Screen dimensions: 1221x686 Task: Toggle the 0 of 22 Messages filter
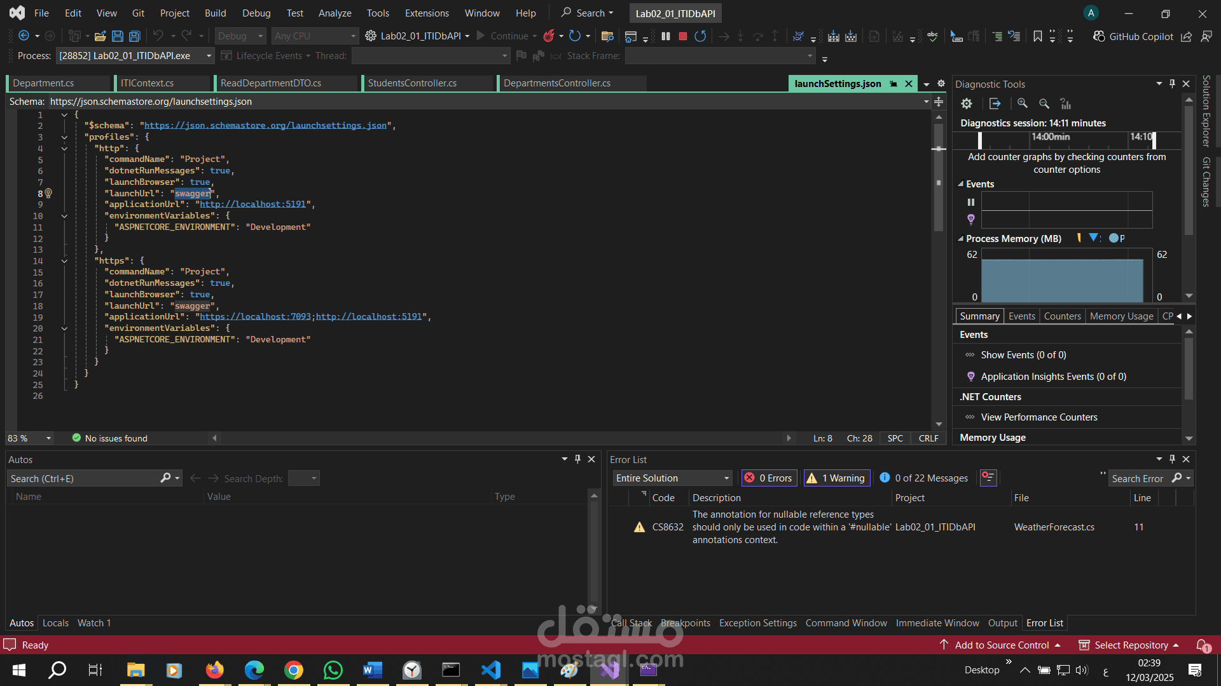tap(923, 478)
